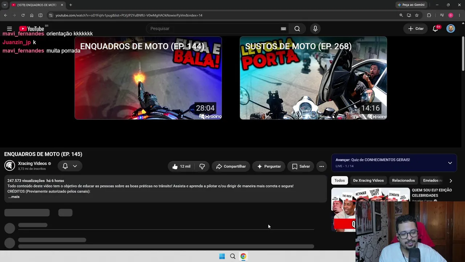The height and width of the screenshot is (262, 465).
Task: Open the Chrome profile D avatar
Action: click(450, 15)
